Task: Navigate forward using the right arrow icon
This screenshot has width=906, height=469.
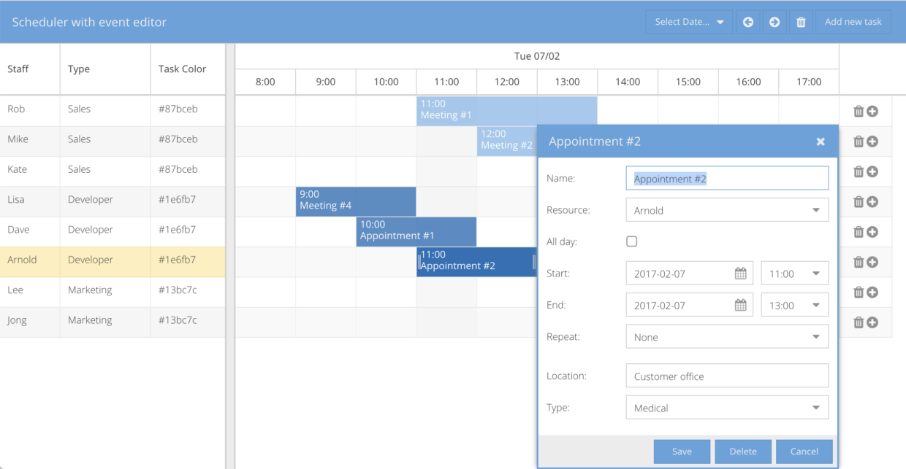Action: pos(774,22)
